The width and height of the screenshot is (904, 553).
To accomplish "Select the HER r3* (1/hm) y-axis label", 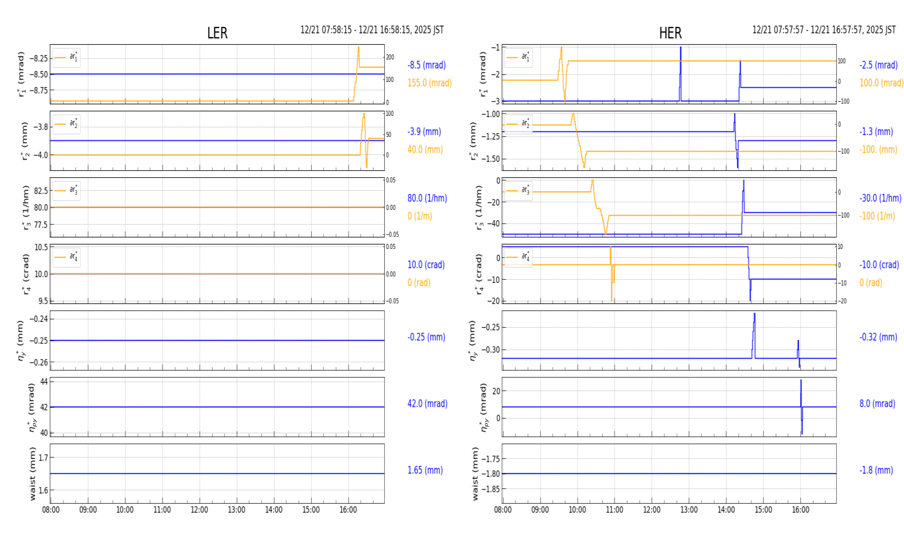I will point(478,207).
